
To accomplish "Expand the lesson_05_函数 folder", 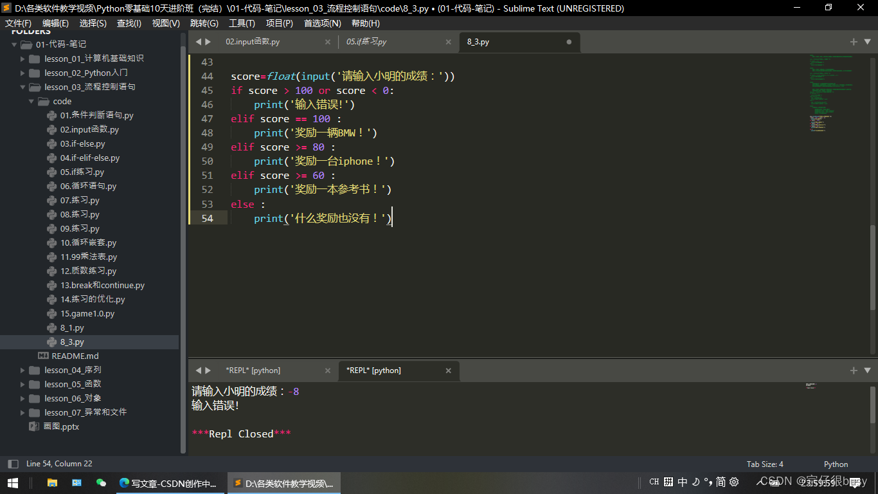I will coord(22,384).
